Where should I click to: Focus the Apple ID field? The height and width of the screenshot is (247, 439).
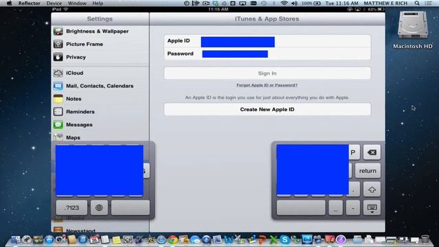268,41
